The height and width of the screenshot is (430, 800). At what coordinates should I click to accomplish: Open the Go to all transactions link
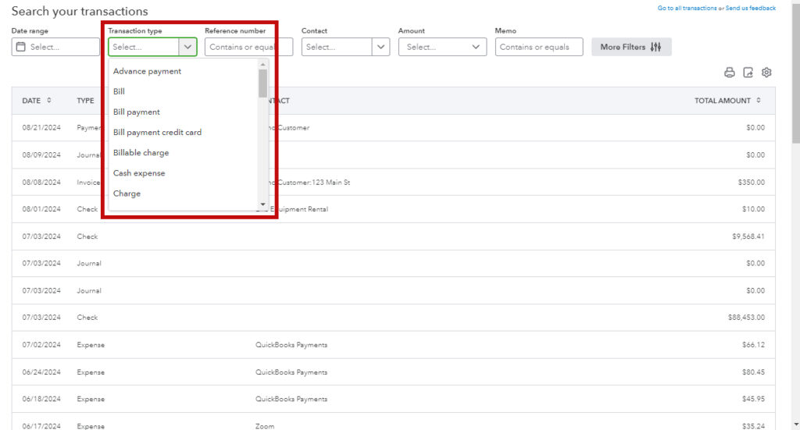point(687,8)
